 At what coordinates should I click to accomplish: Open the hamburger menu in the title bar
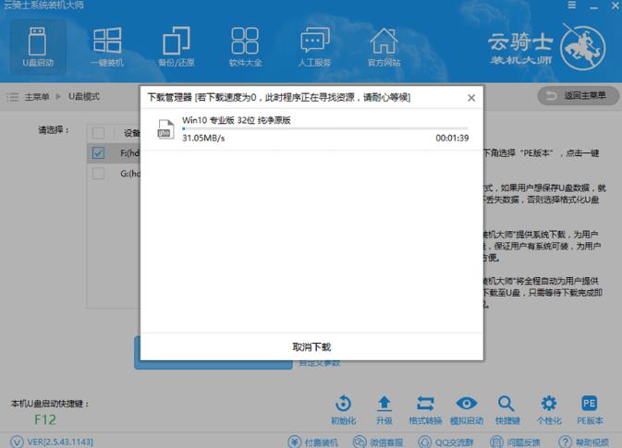click(x=571, y=6)
